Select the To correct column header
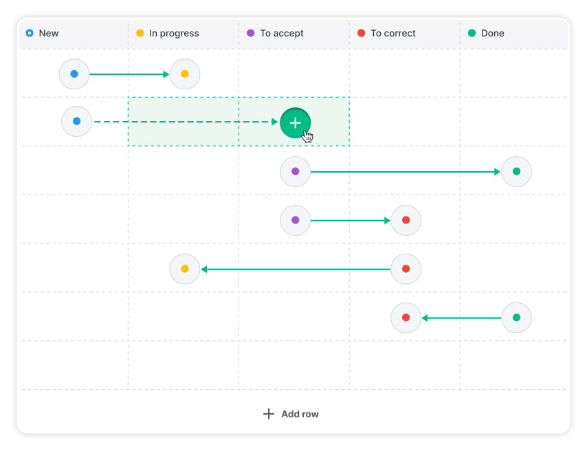Viewport: 587px width, 451px height. point(392,33)
